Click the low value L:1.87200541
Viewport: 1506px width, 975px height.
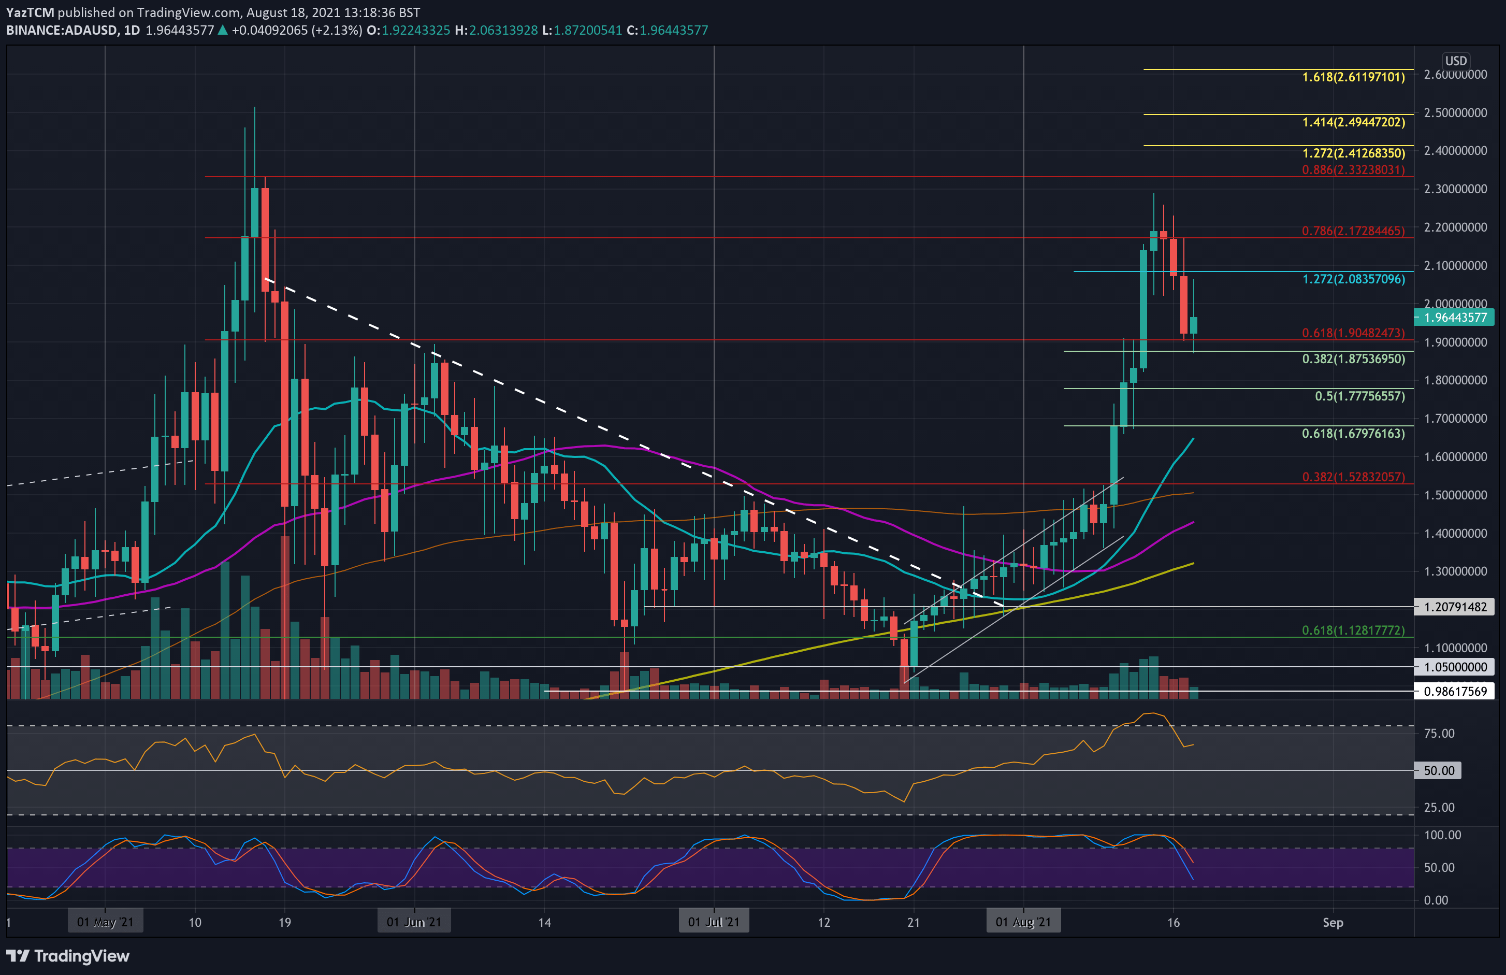click(582, 31)
